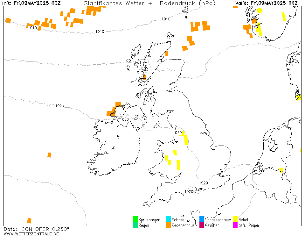The image size is (305, 236).
Task: Click the gefr. Regen legend label
Action: coord(249,225)
